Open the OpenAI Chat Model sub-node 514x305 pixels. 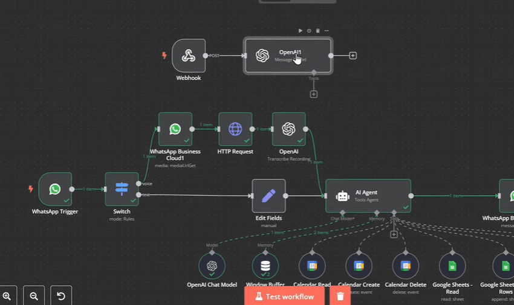coord(212,266)
